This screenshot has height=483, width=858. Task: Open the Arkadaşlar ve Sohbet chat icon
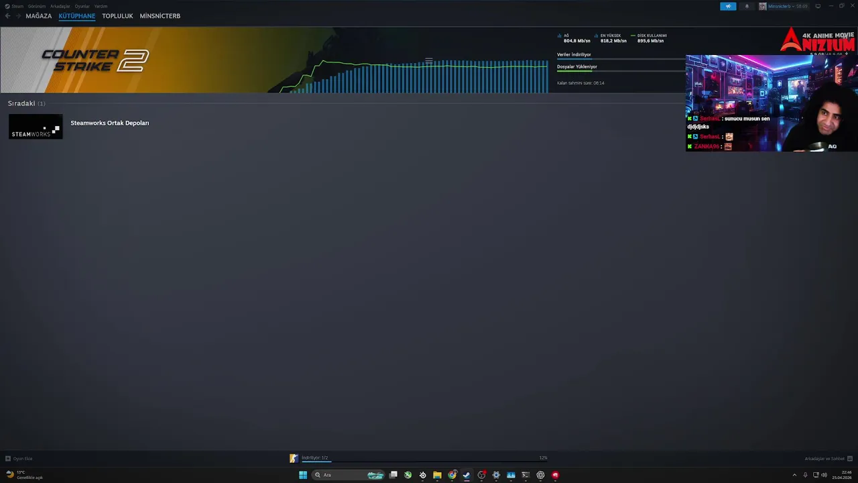click(850, 459)
